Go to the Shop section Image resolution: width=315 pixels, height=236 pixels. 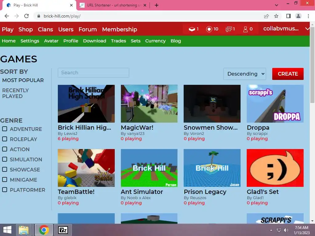26,29
